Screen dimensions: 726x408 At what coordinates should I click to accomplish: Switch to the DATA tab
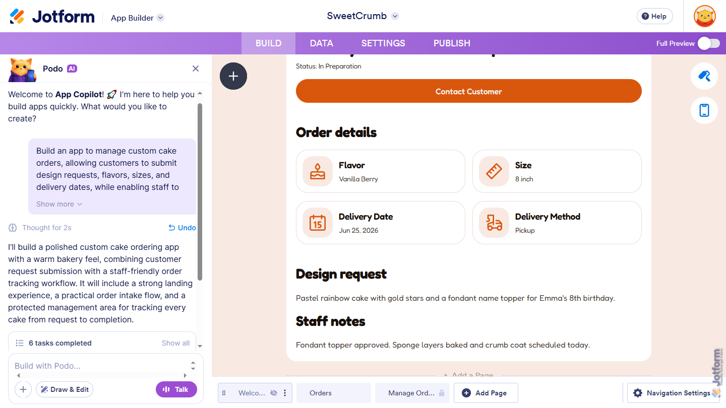pos(322,43)
